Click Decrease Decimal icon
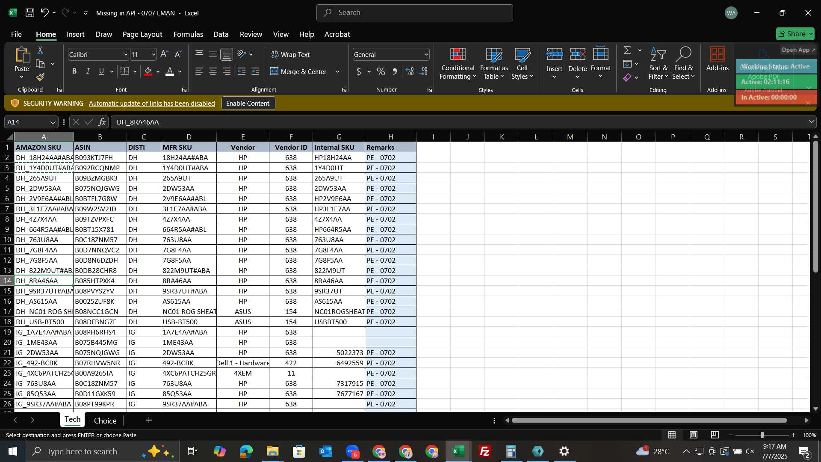This screenshot has width=821, height=462. click(423, 71)
